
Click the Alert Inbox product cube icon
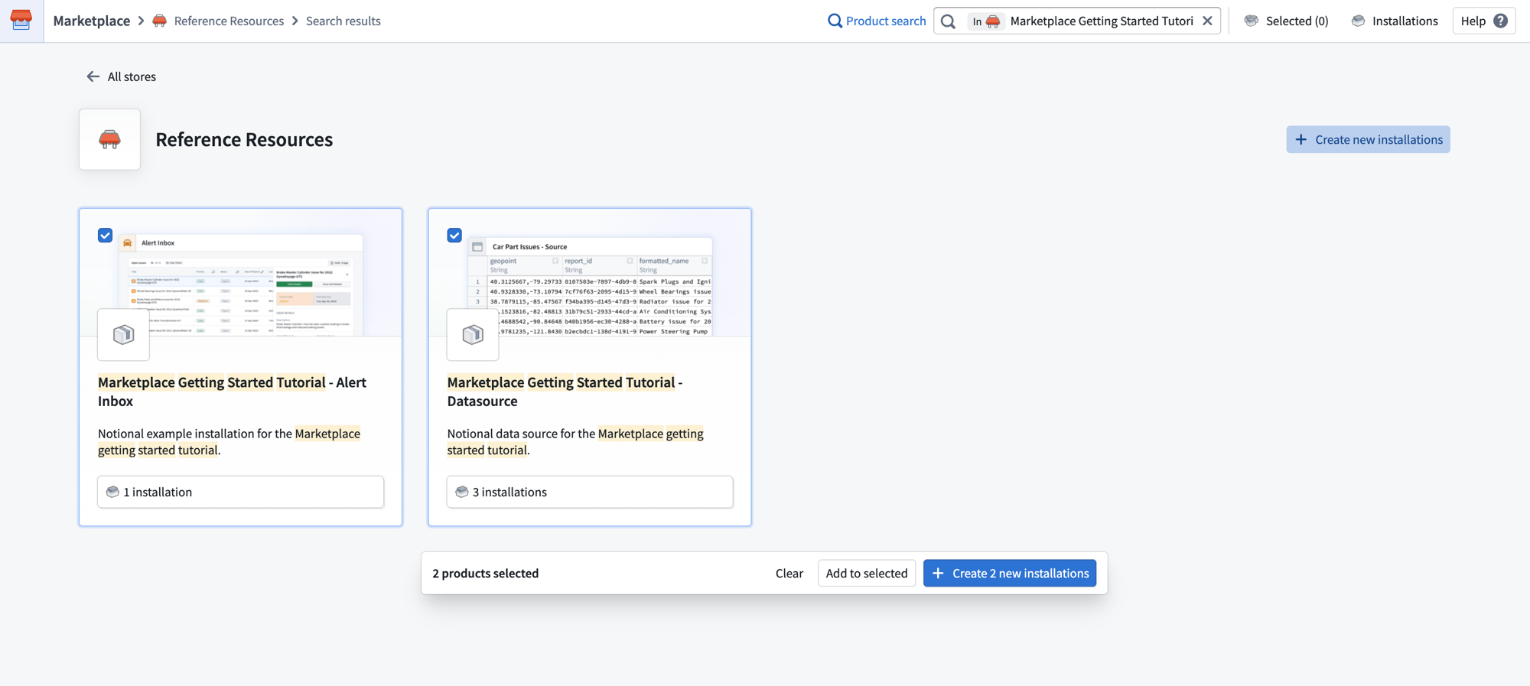(x=123, y=334)
